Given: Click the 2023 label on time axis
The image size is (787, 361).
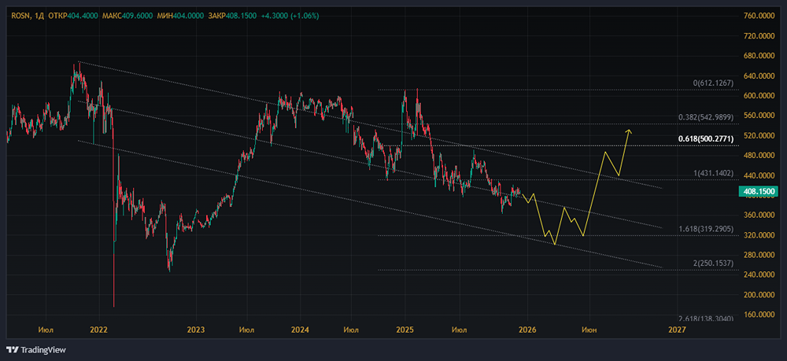Looking at the screenshot, I should [196, 330].
